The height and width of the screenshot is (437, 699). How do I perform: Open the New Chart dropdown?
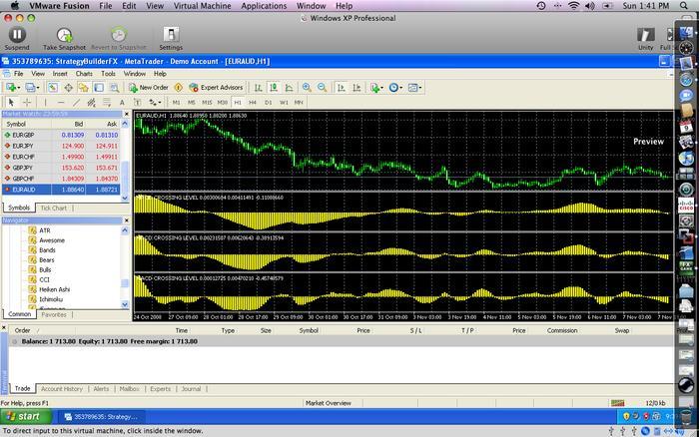12,88
